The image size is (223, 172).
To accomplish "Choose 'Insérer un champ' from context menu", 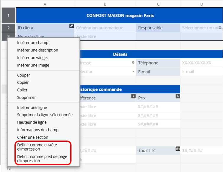I will (x=33, y=43).
